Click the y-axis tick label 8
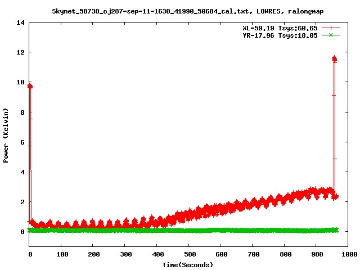 pos(22,112)
